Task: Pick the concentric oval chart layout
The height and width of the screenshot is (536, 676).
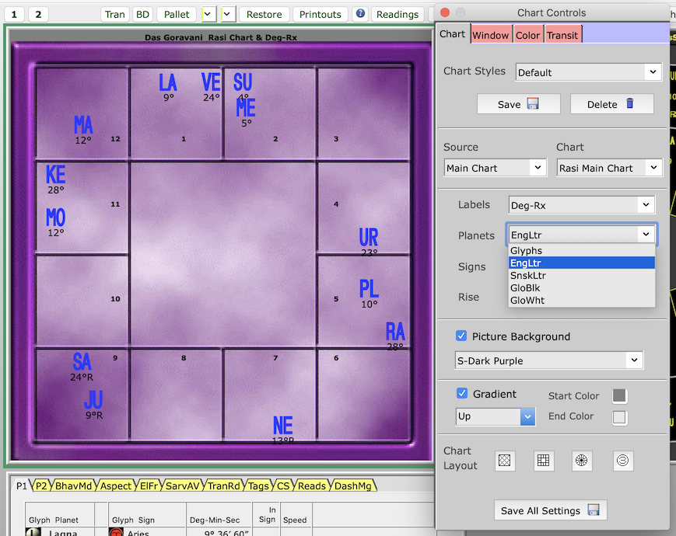Action: click(x=622, y=461)
